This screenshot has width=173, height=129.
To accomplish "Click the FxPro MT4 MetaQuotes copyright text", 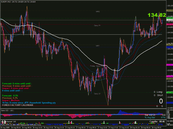I will click(x=21, y=125).
